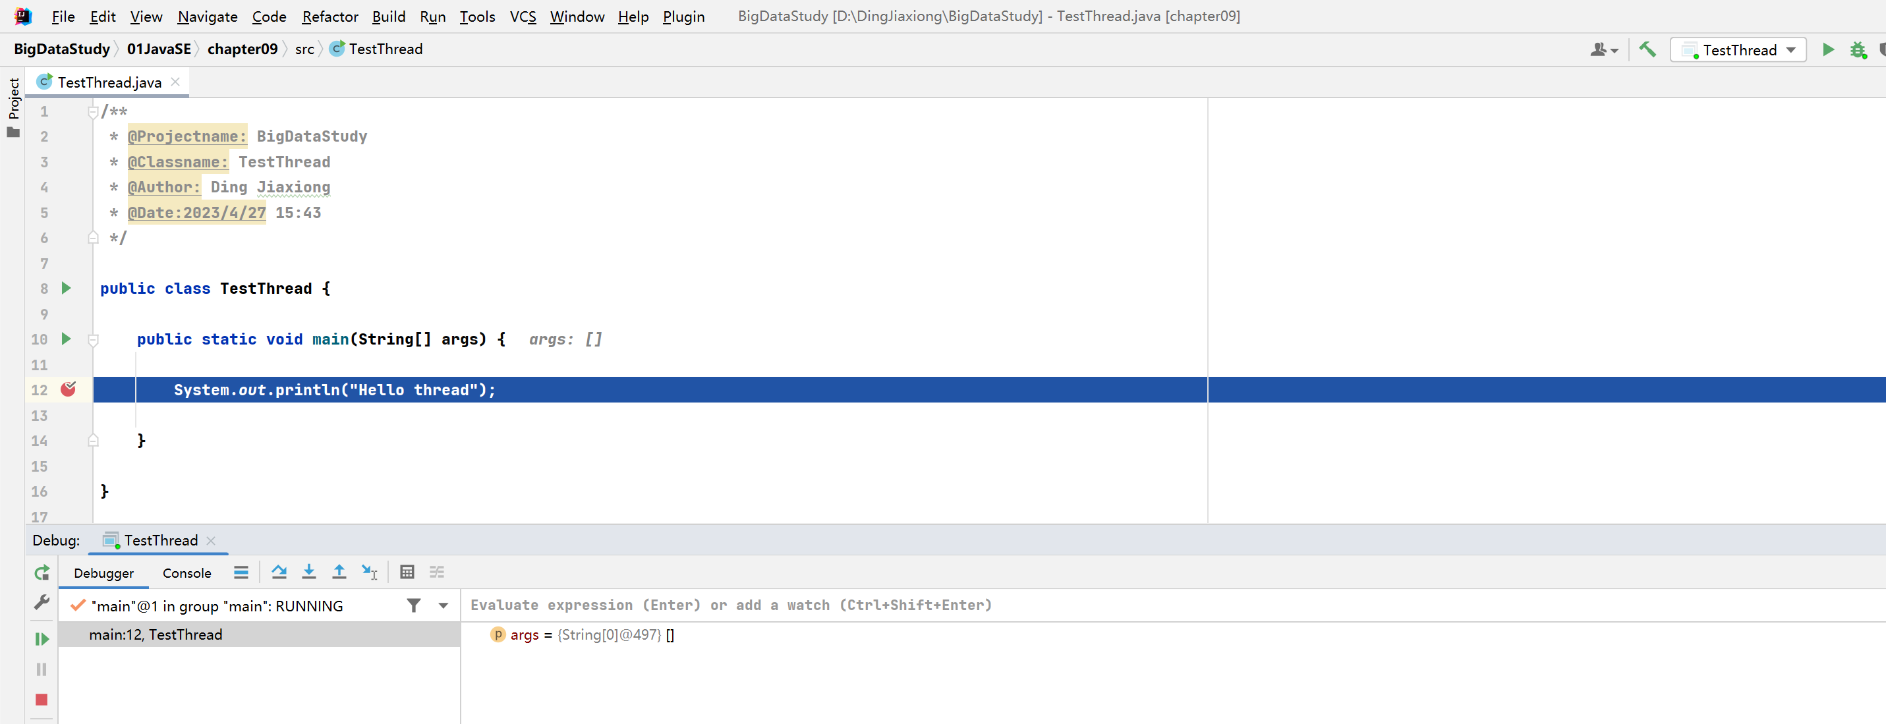
Task: Open the Navigate menu
Action: click(x=207, y=16)
